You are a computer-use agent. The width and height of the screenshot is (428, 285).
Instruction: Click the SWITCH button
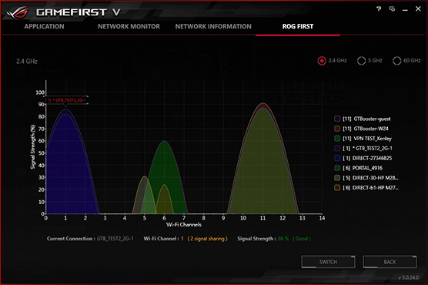click(x=329, y=262)
